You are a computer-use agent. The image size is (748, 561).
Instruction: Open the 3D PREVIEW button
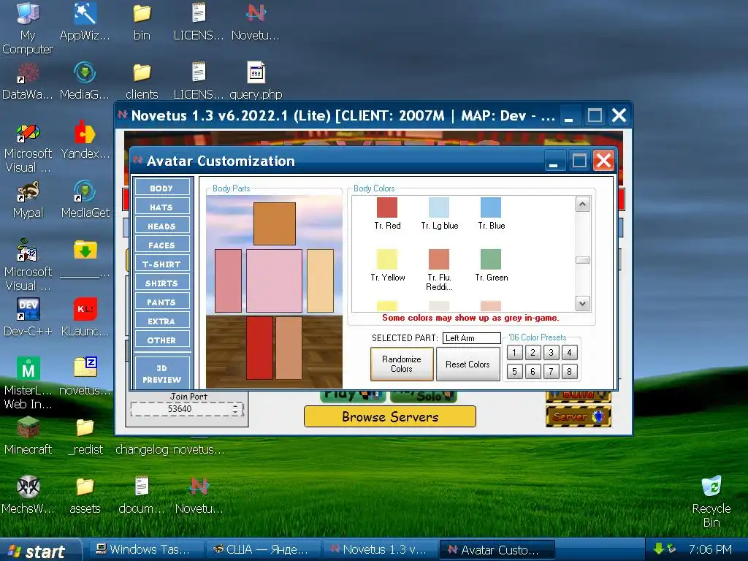click(x=162, y=373)
